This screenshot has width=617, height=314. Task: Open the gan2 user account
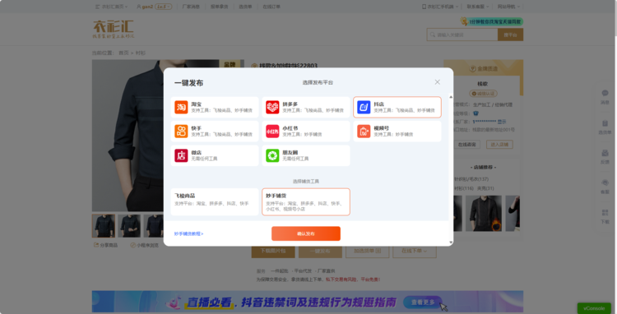click(x=145, y=7)
